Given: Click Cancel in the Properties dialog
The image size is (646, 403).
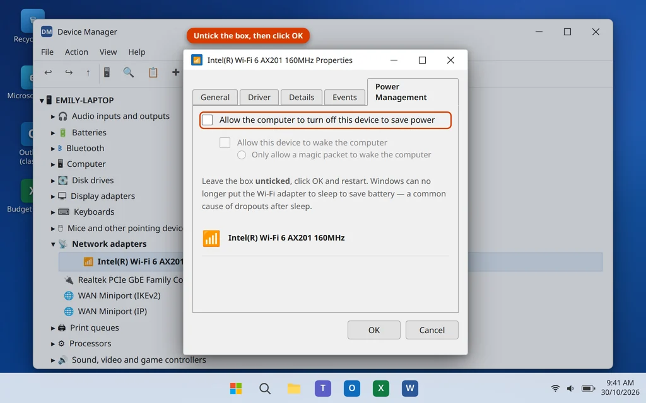Looking at the screenshot, I should [432, 330].
